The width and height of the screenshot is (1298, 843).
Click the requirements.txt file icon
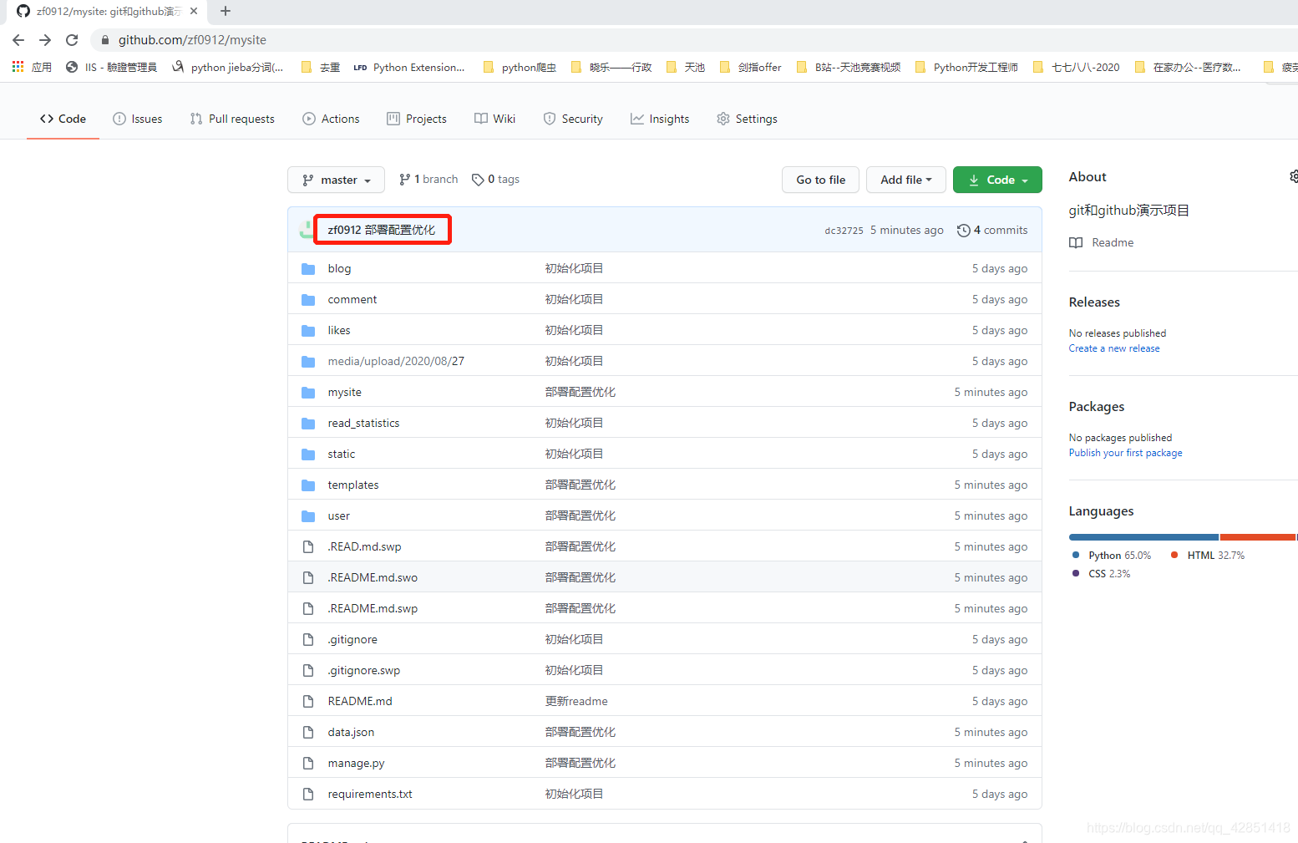pos(308,794)
